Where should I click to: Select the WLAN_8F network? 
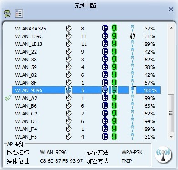point(26,83)
